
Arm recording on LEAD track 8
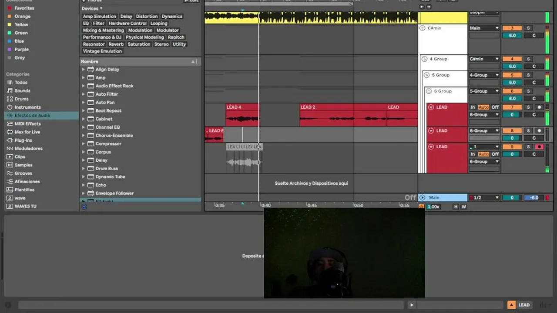point(540,131)
